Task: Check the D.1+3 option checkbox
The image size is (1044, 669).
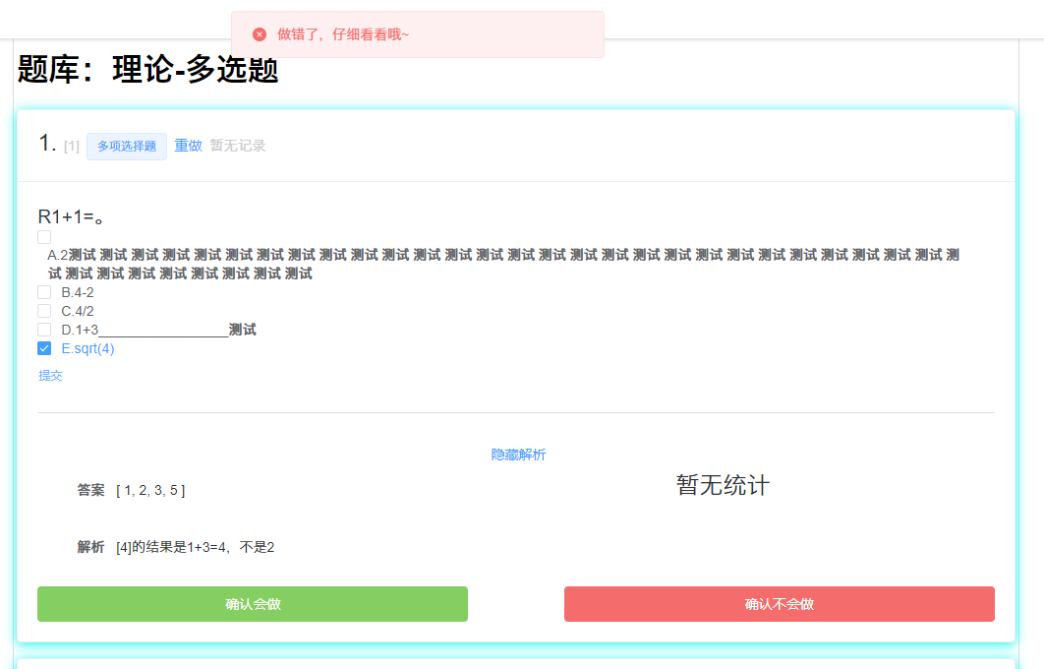Action: click(44, 330)
